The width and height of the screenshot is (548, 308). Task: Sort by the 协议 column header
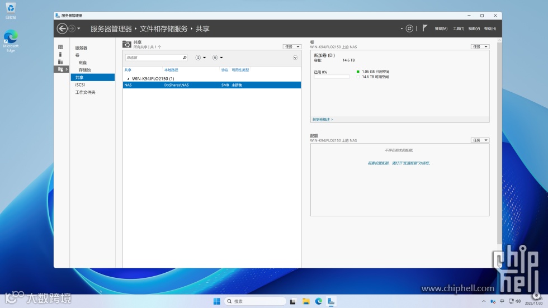225,70
